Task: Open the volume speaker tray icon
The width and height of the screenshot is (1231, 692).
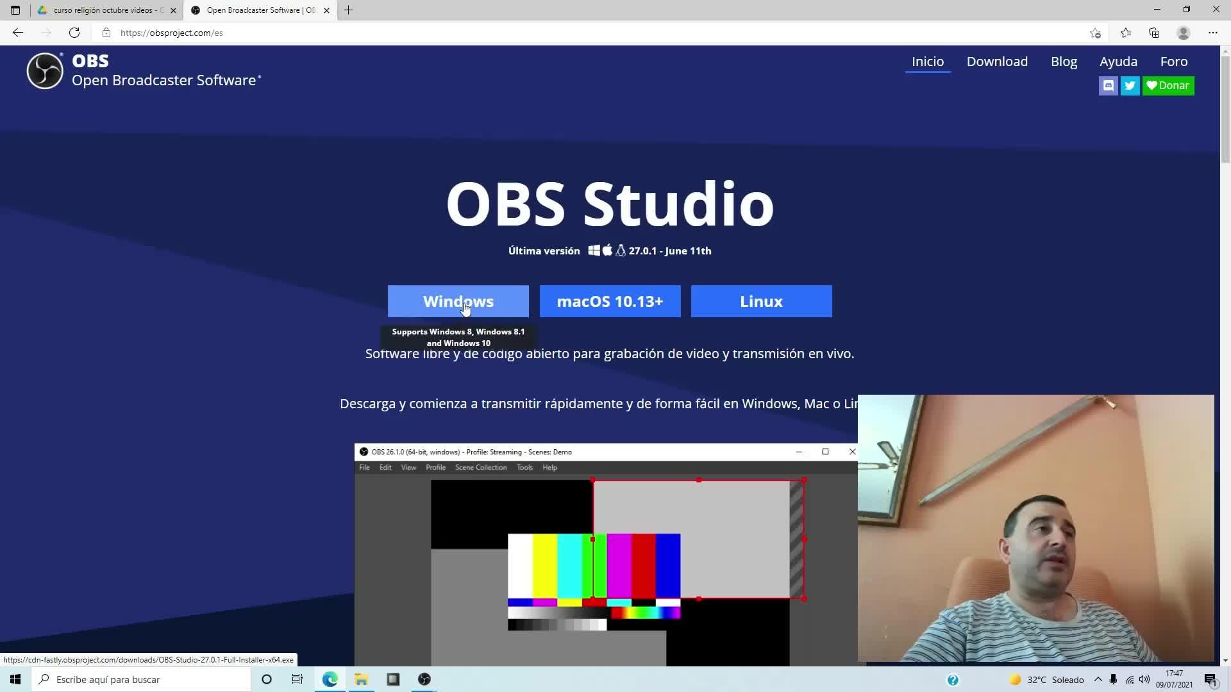Action: (x=1144, y=679)
